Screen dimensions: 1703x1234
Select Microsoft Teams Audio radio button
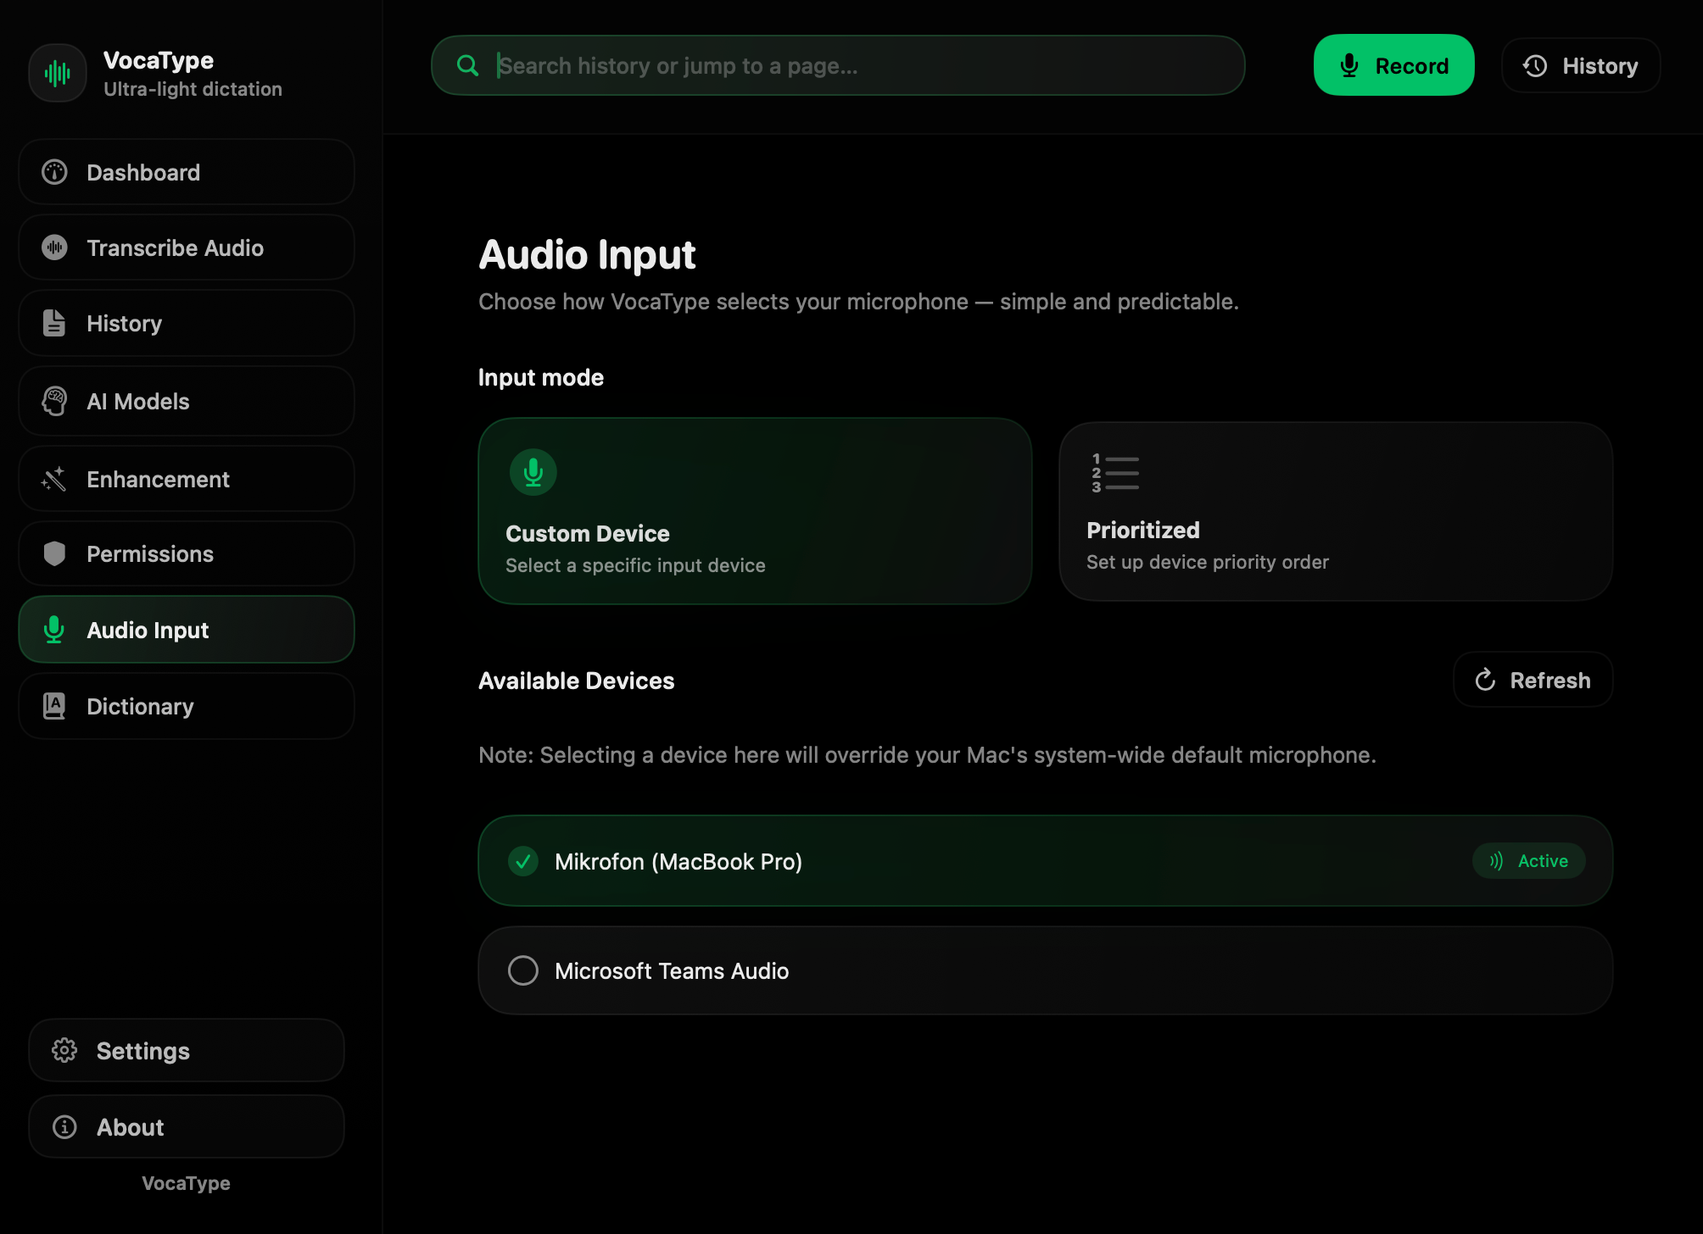point(522,970)
